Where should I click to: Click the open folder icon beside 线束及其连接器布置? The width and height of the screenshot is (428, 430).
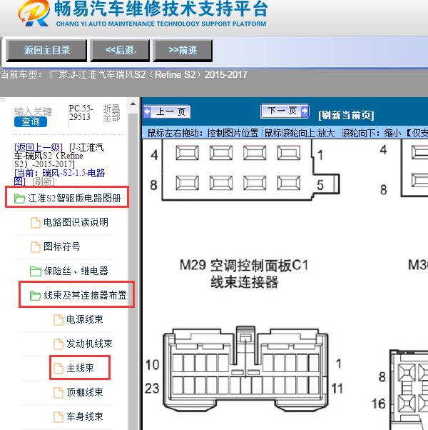[x=35, y=295]
